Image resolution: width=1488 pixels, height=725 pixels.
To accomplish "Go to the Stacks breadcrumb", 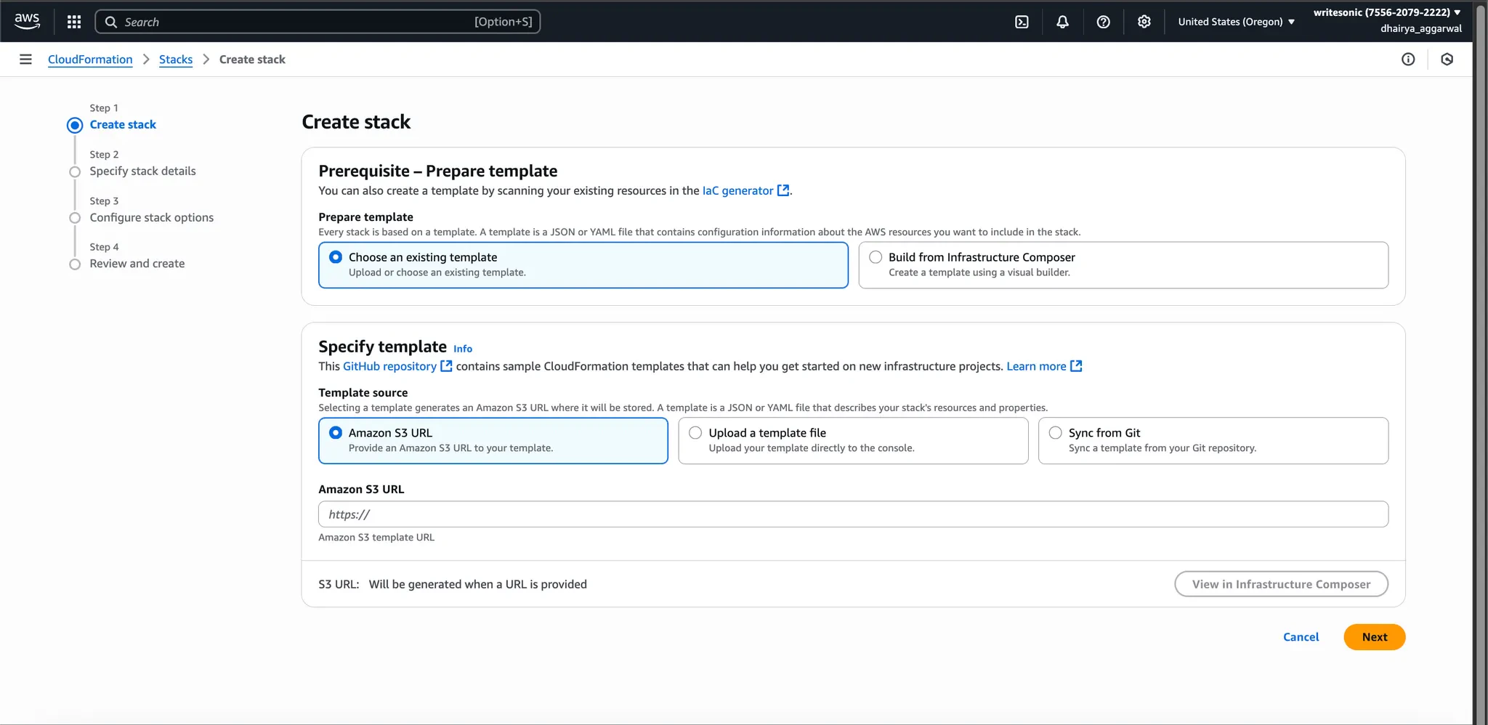I will coord(176,60).
